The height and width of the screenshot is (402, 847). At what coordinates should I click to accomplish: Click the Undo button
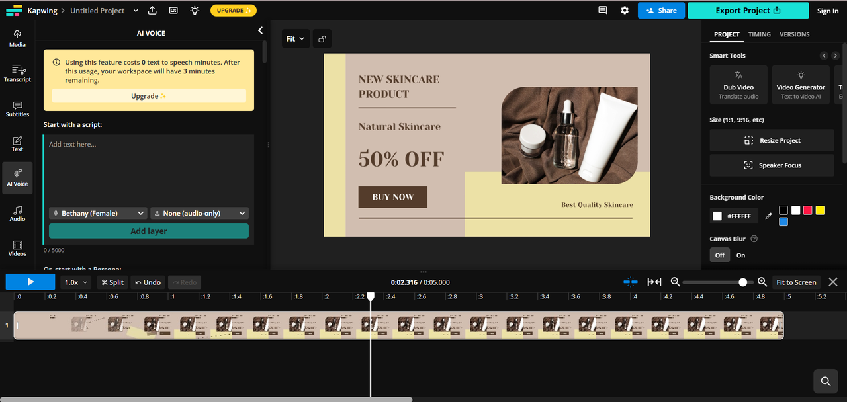148,282
